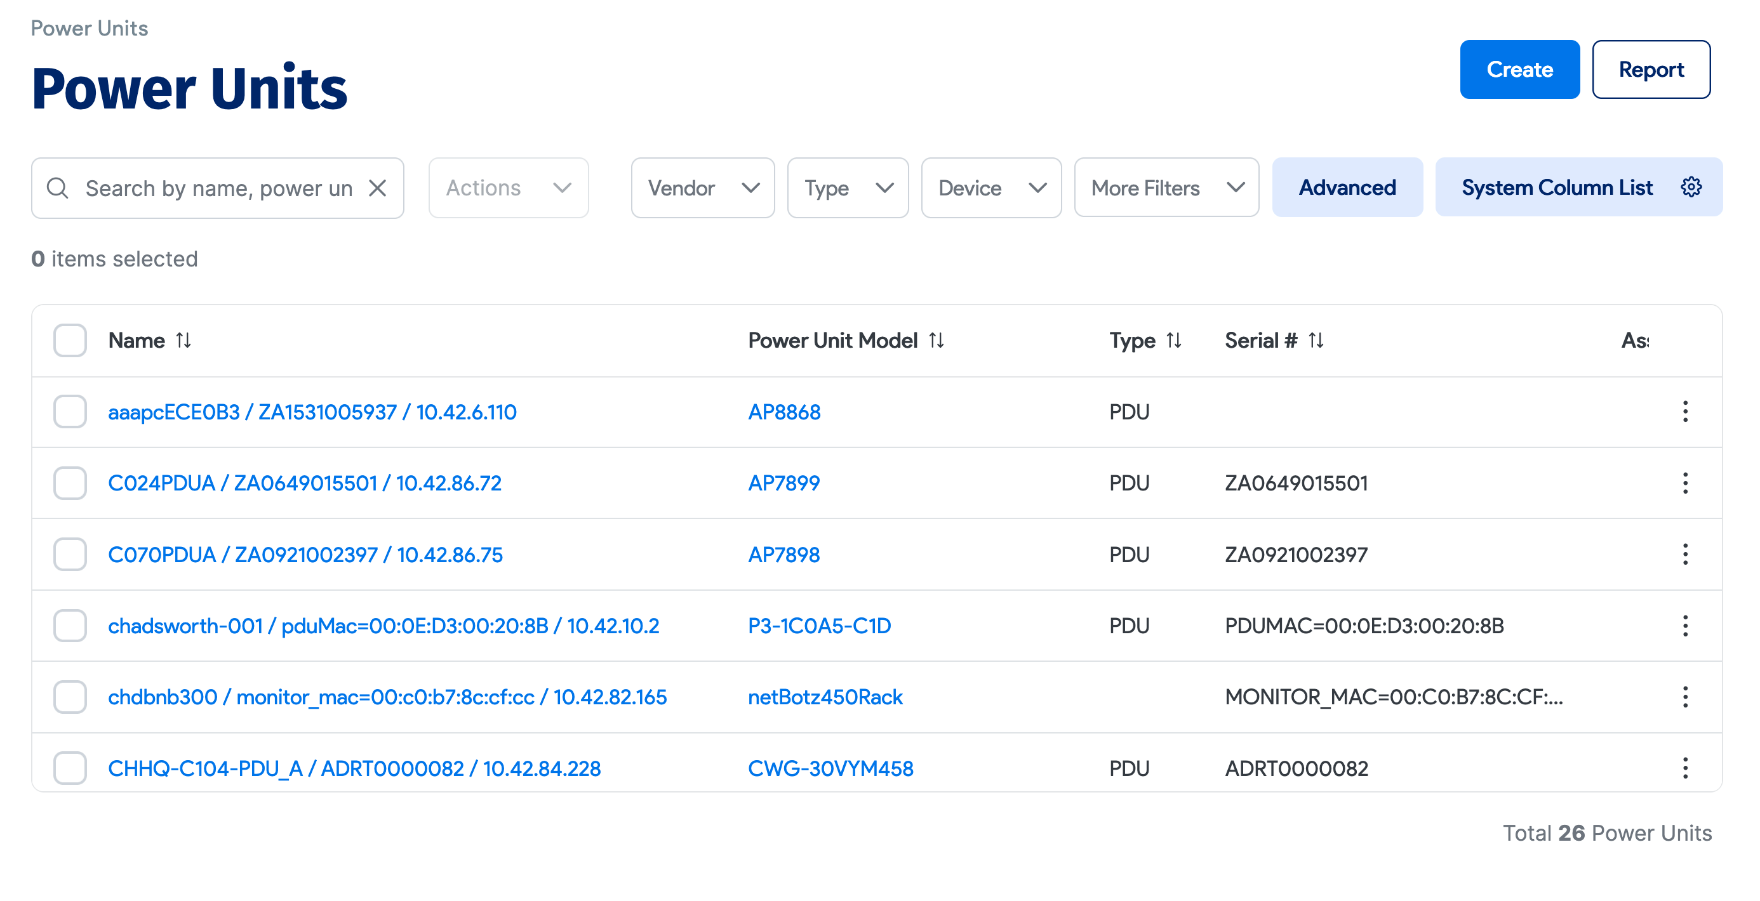The image size is (1760, 901).
Task: Open the AP8868 power unit model link
Action: [784, 412]
